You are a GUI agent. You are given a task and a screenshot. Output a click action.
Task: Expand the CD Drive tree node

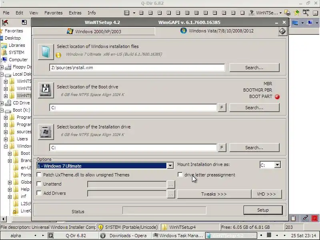[2, 103]
